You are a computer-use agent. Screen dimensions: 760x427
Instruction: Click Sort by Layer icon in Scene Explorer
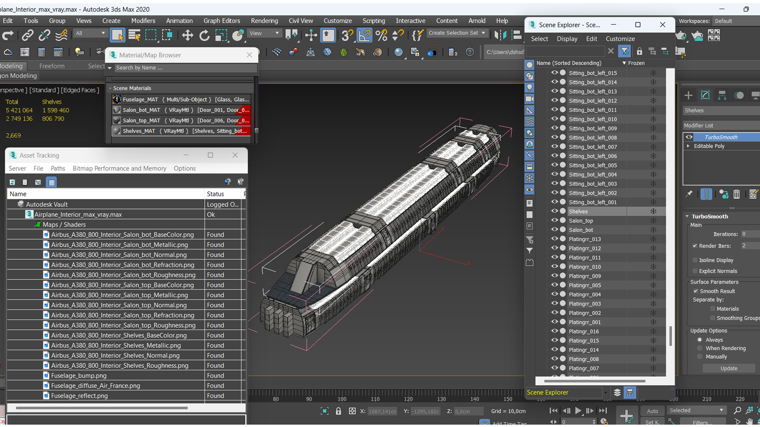click(x=617, y=392)
